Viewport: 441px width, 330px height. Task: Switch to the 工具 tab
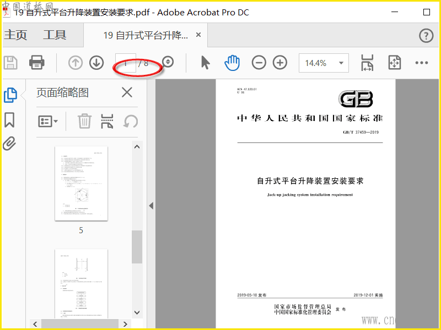point(55,35)
